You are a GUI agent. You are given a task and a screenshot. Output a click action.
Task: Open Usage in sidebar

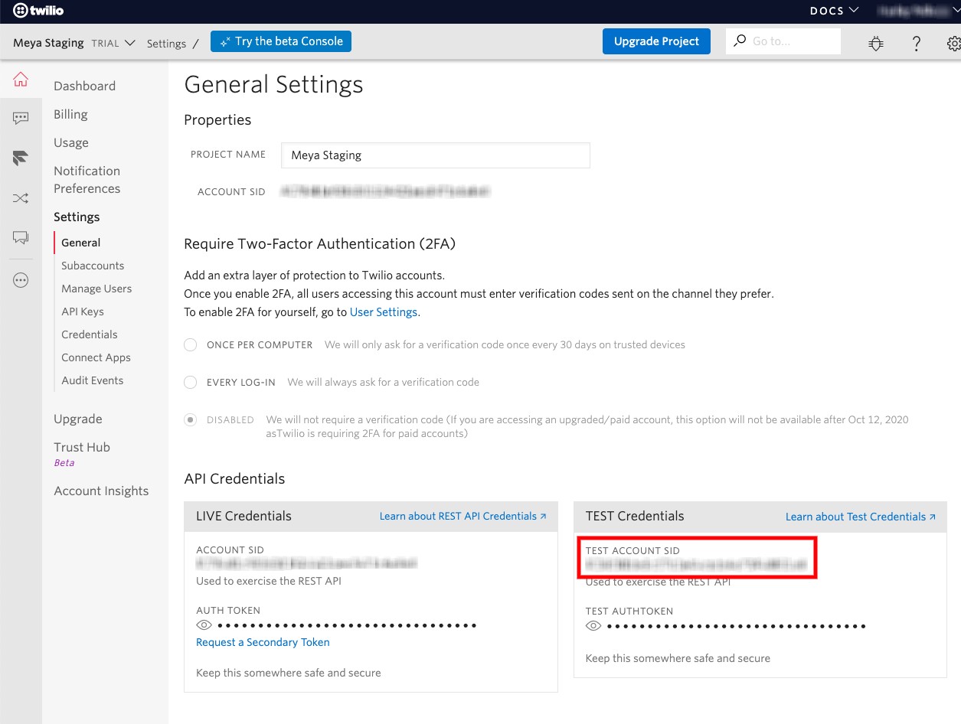coord(71,142)
